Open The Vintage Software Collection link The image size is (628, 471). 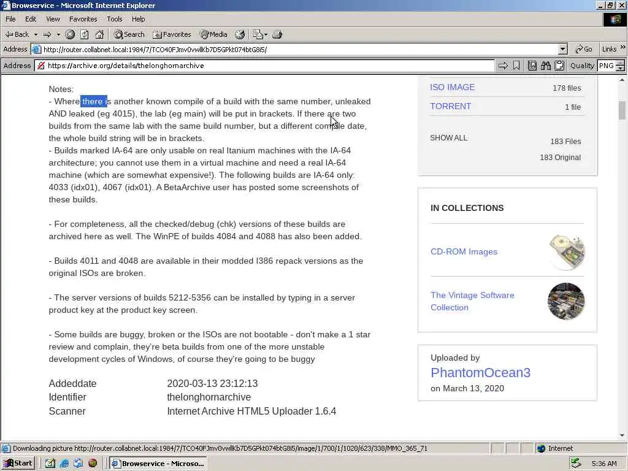tap(472, 301)
